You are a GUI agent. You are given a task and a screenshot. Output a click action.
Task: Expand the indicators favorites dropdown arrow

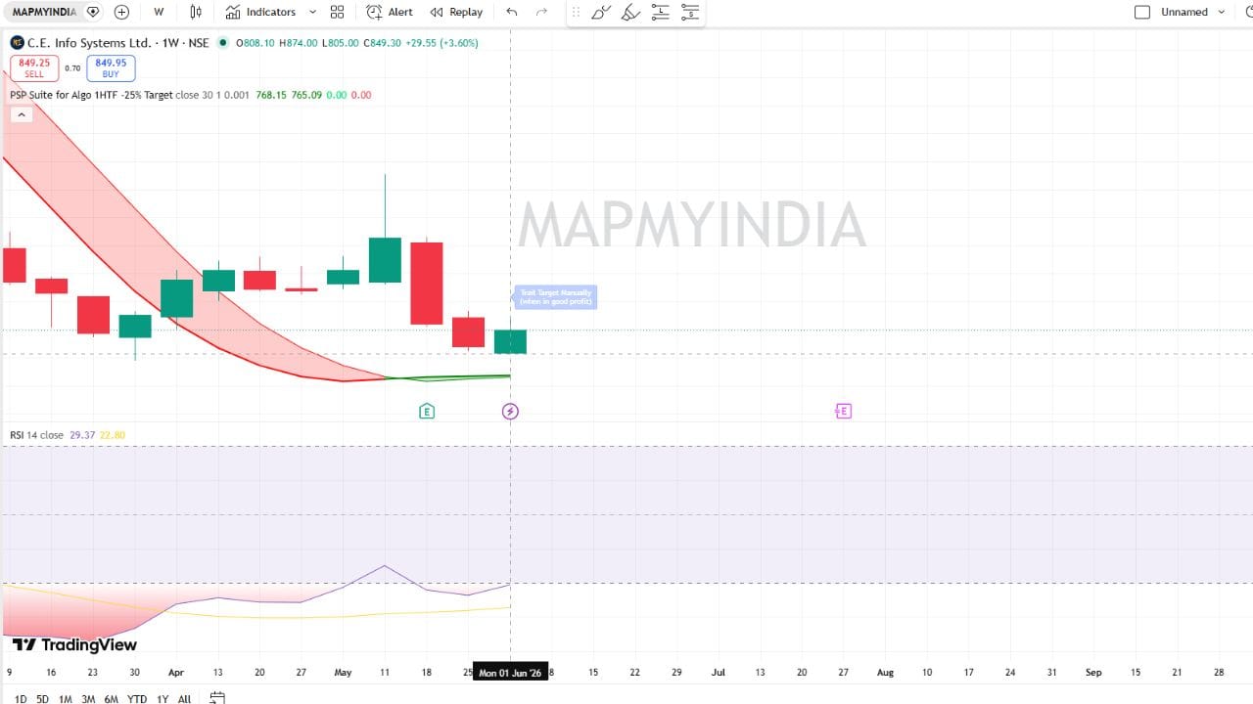[x=312, y=12]
